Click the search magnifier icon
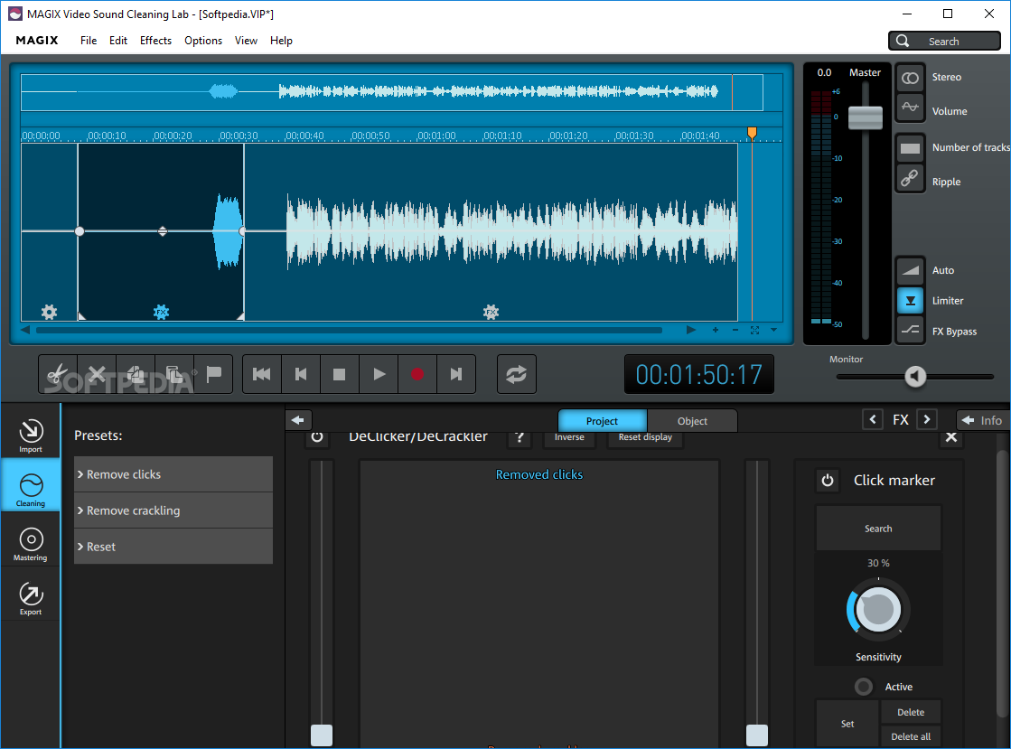This screenshot has height=749, width=1011. pos(903,41)
